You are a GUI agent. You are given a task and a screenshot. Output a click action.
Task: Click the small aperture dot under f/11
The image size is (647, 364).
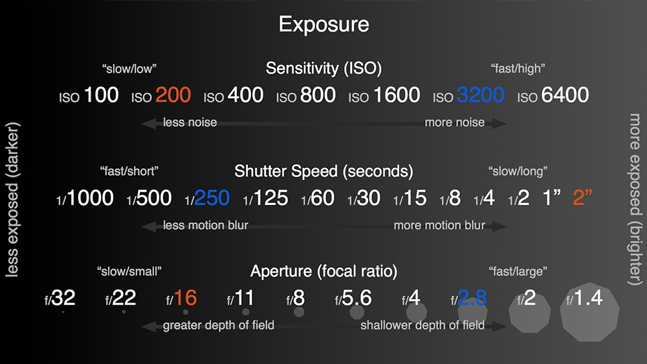click(x=246, y=312)
